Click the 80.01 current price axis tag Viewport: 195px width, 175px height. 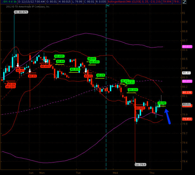pyautogui.click(x=186, y=104)
